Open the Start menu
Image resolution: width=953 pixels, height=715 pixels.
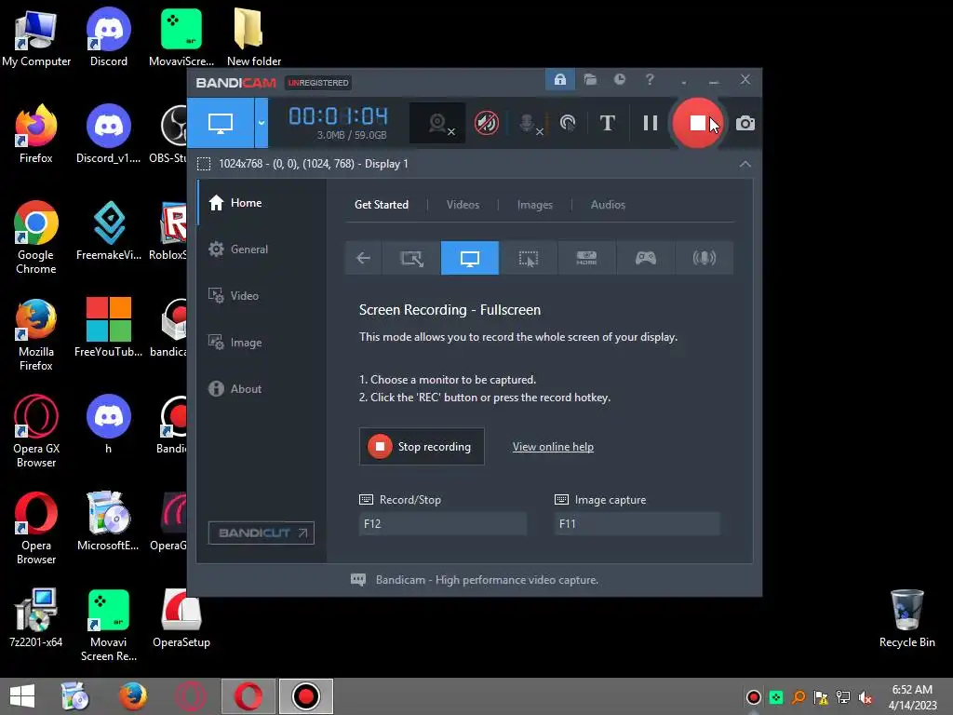[22, 696]
